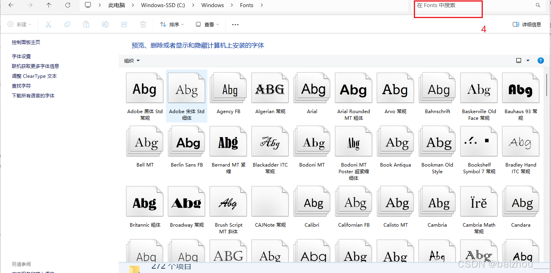Click the Copy icon in toolbar
The height and width of the screenshot is (273, 551).
coord(67,24)
